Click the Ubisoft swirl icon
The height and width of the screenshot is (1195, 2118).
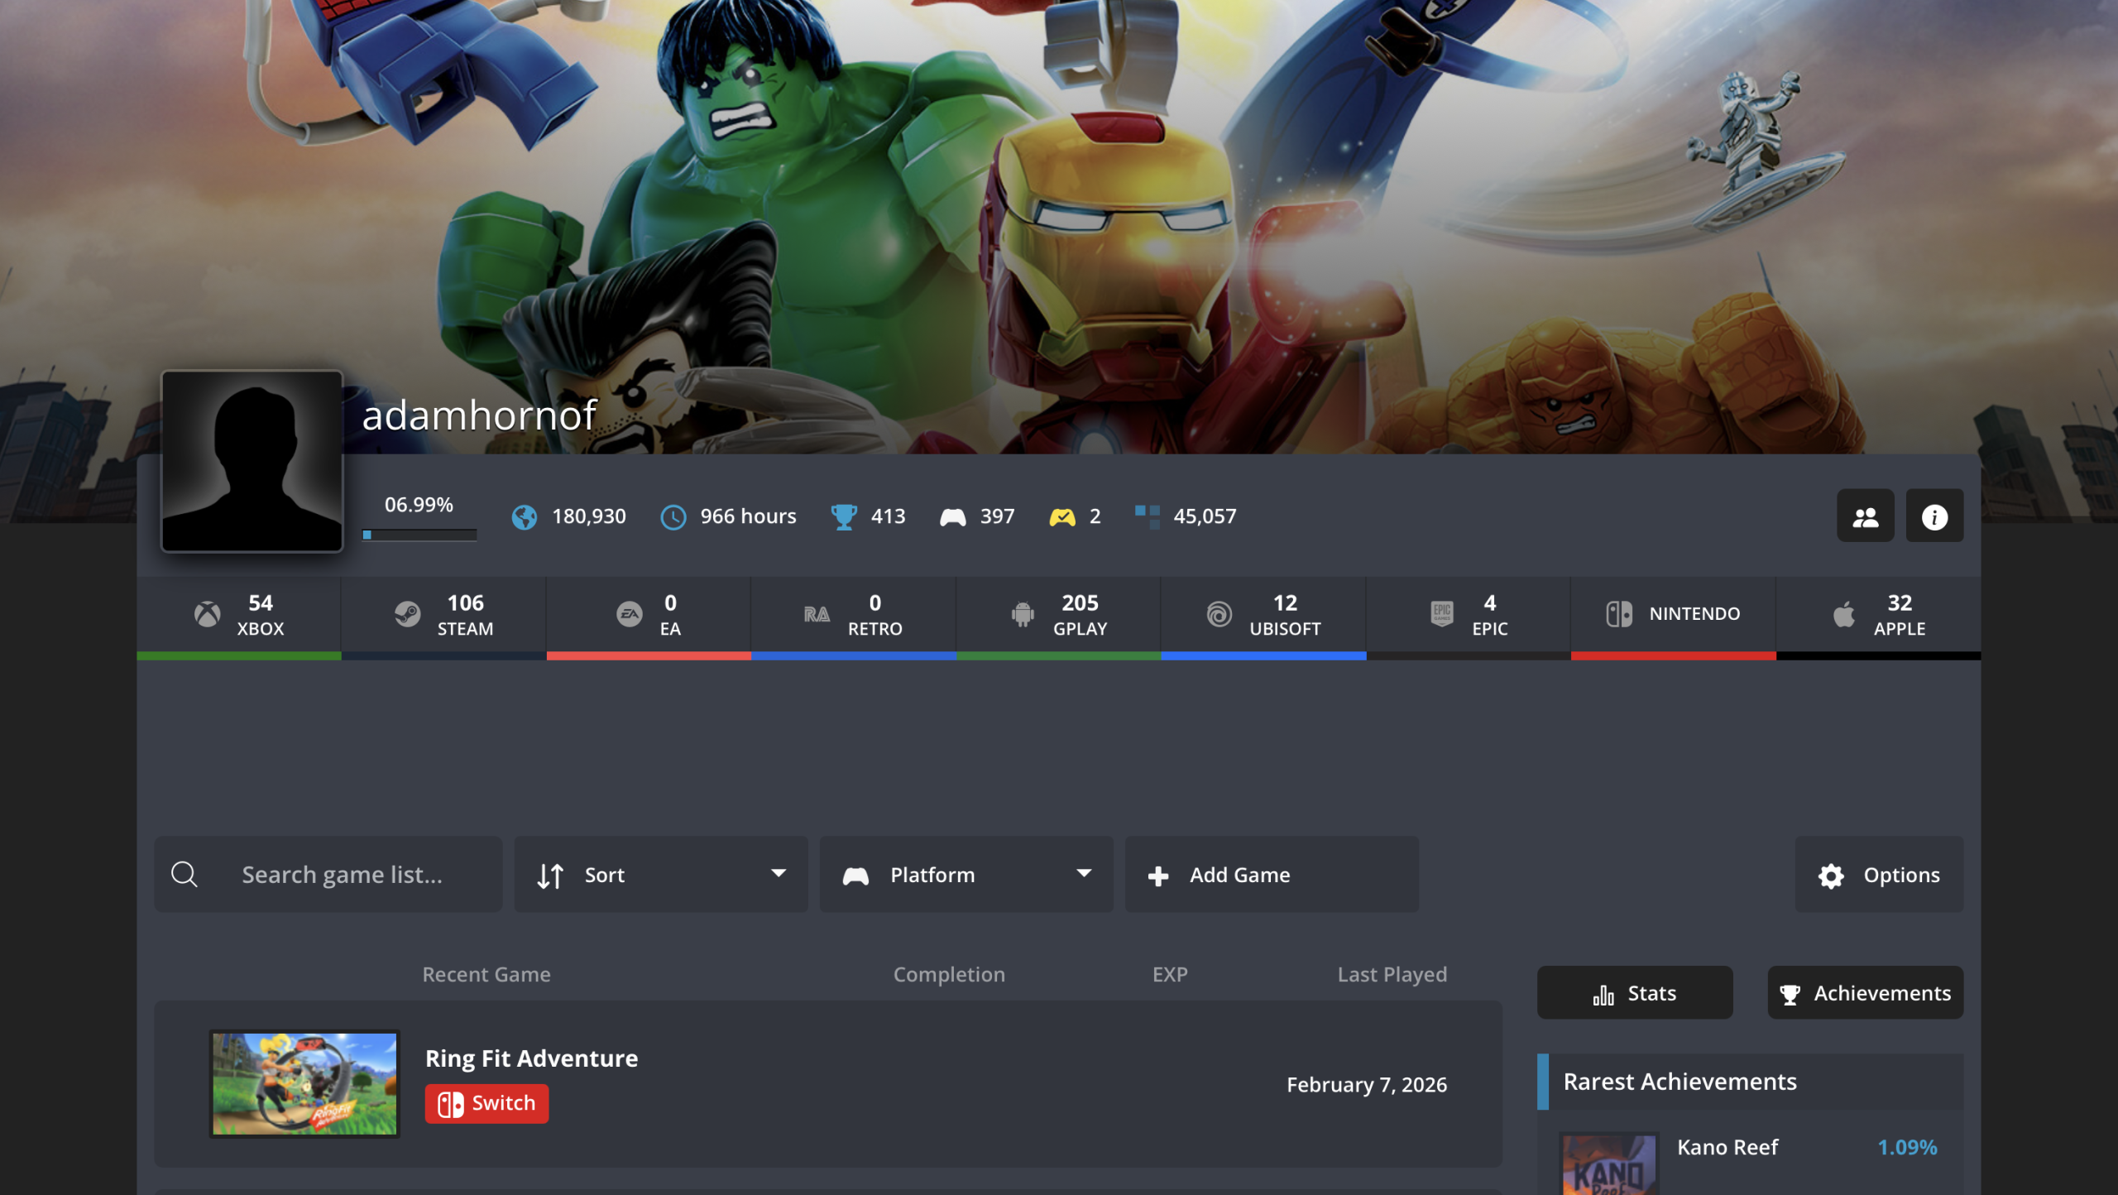point(1219,614)
